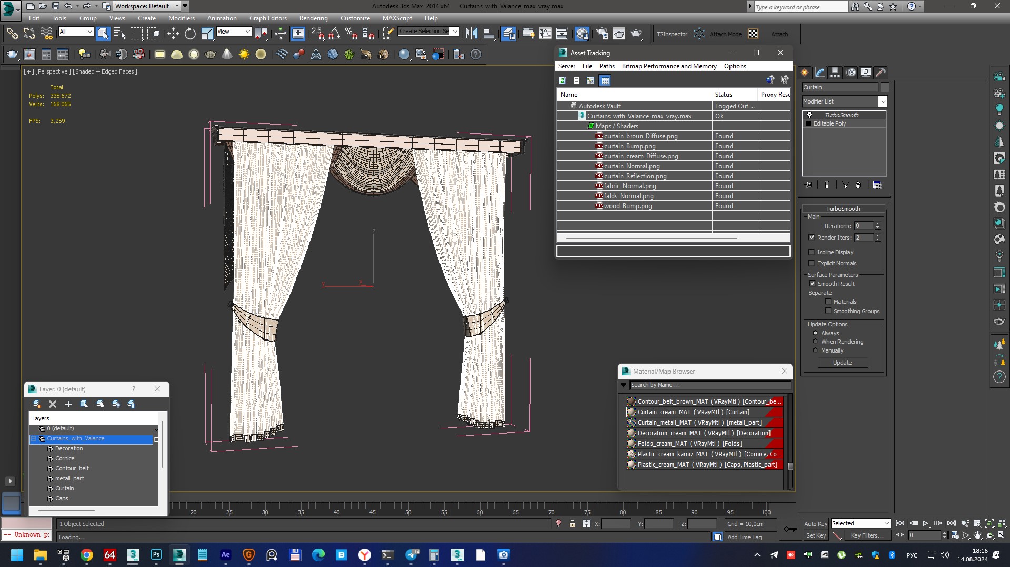
Task: Enable the Isoline Display checkbox
Action: (x=812, y=252)
